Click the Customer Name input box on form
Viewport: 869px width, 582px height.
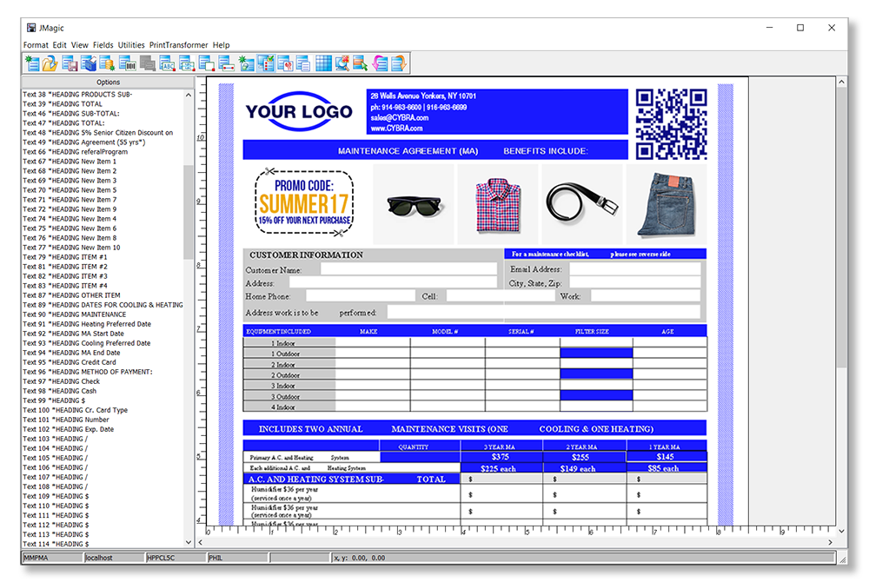pyautogui.click(x=409, y=269)
